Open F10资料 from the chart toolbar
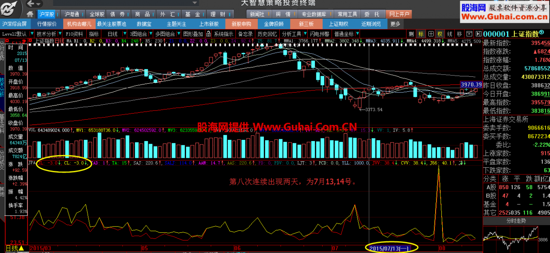Screen dimensions: 550x253 click(x=75, y=34)
